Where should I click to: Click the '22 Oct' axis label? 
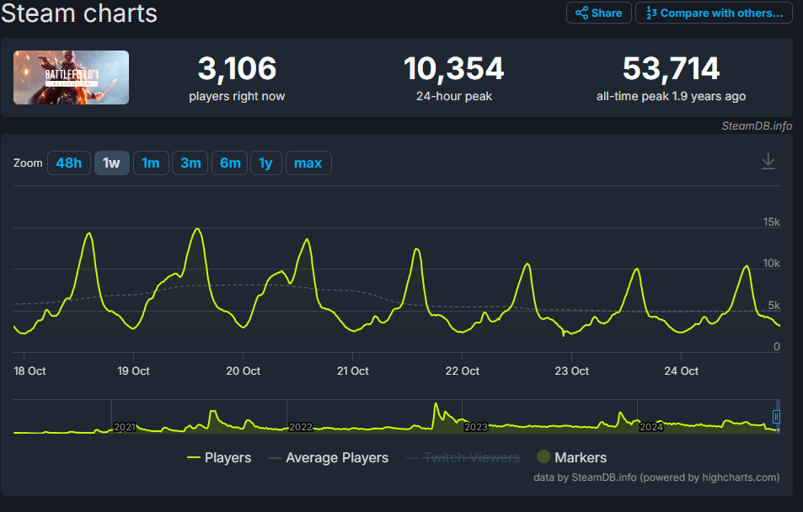[463, 371]
